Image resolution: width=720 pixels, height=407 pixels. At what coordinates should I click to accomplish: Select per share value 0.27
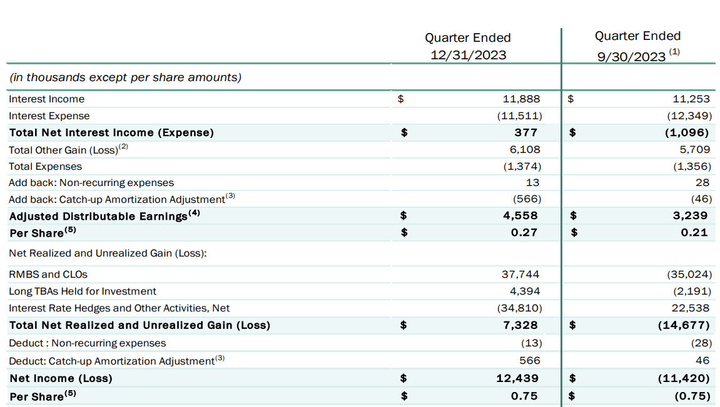[524, 233]
